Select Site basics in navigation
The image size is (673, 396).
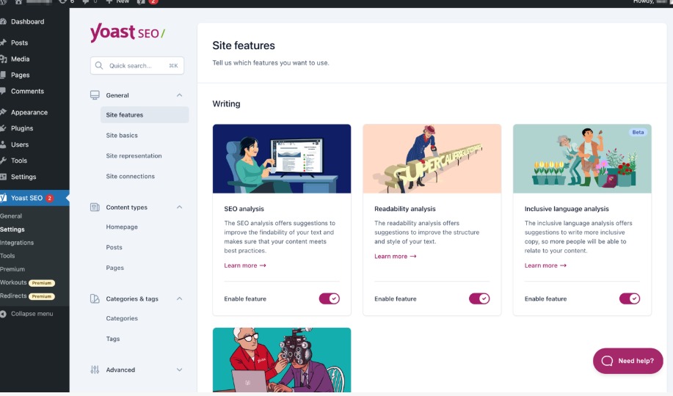(122, 135)
